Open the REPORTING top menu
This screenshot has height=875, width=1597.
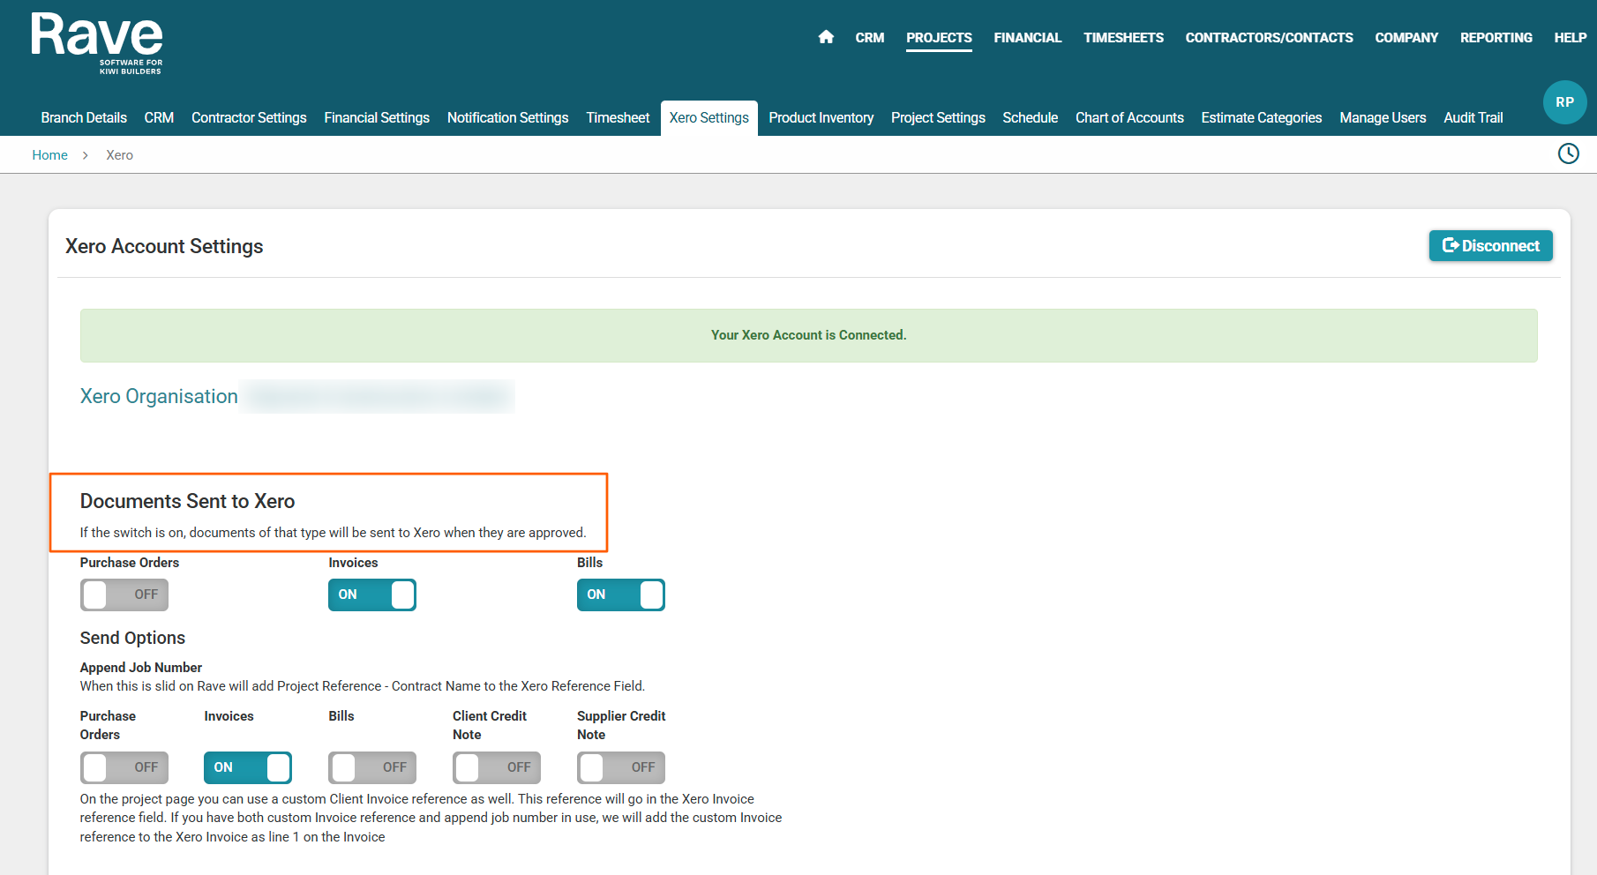click(1496, 38)
